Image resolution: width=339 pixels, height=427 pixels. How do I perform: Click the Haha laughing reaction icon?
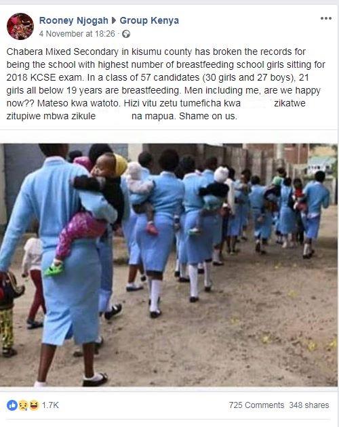click(34, 405)
